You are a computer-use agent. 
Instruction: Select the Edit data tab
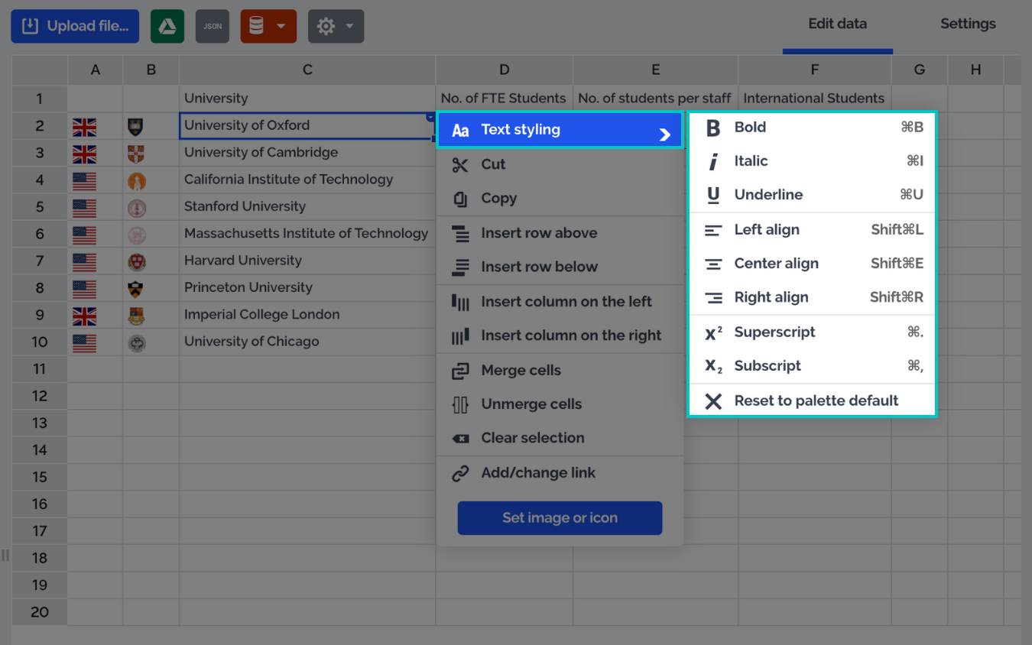pos(837,24)
